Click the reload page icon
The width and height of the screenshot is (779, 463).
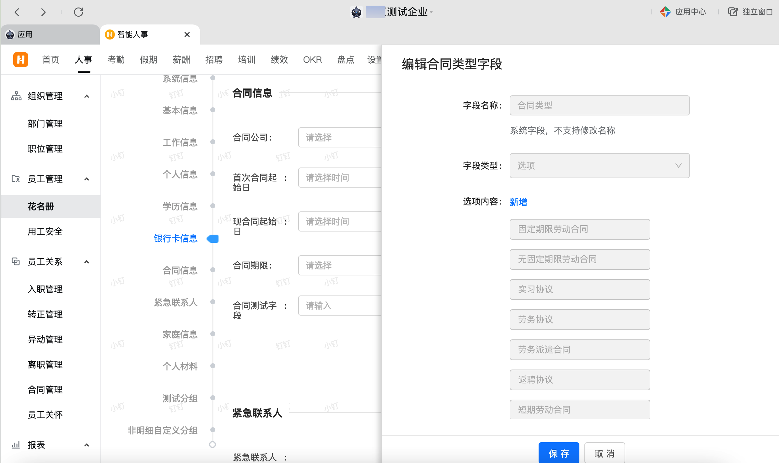click(78, 12)
